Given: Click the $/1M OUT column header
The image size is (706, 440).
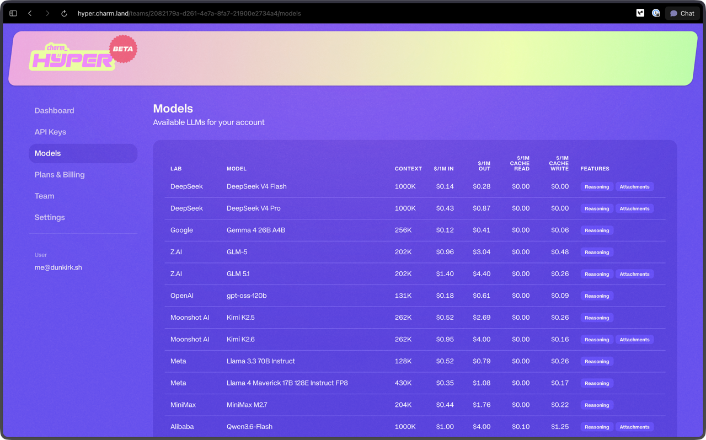Looking at the screenshot, I should 484,166.
